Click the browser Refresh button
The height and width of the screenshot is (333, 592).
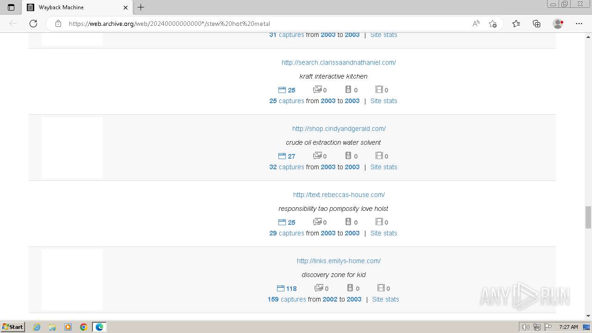pyautogui.click(x=33, y=24)
